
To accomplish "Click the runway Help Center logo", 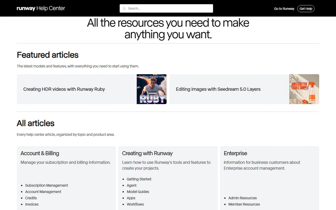I will point(41,8).
